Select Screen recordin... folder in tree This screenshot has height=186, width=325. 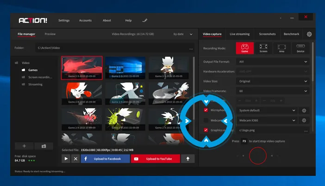37,77
